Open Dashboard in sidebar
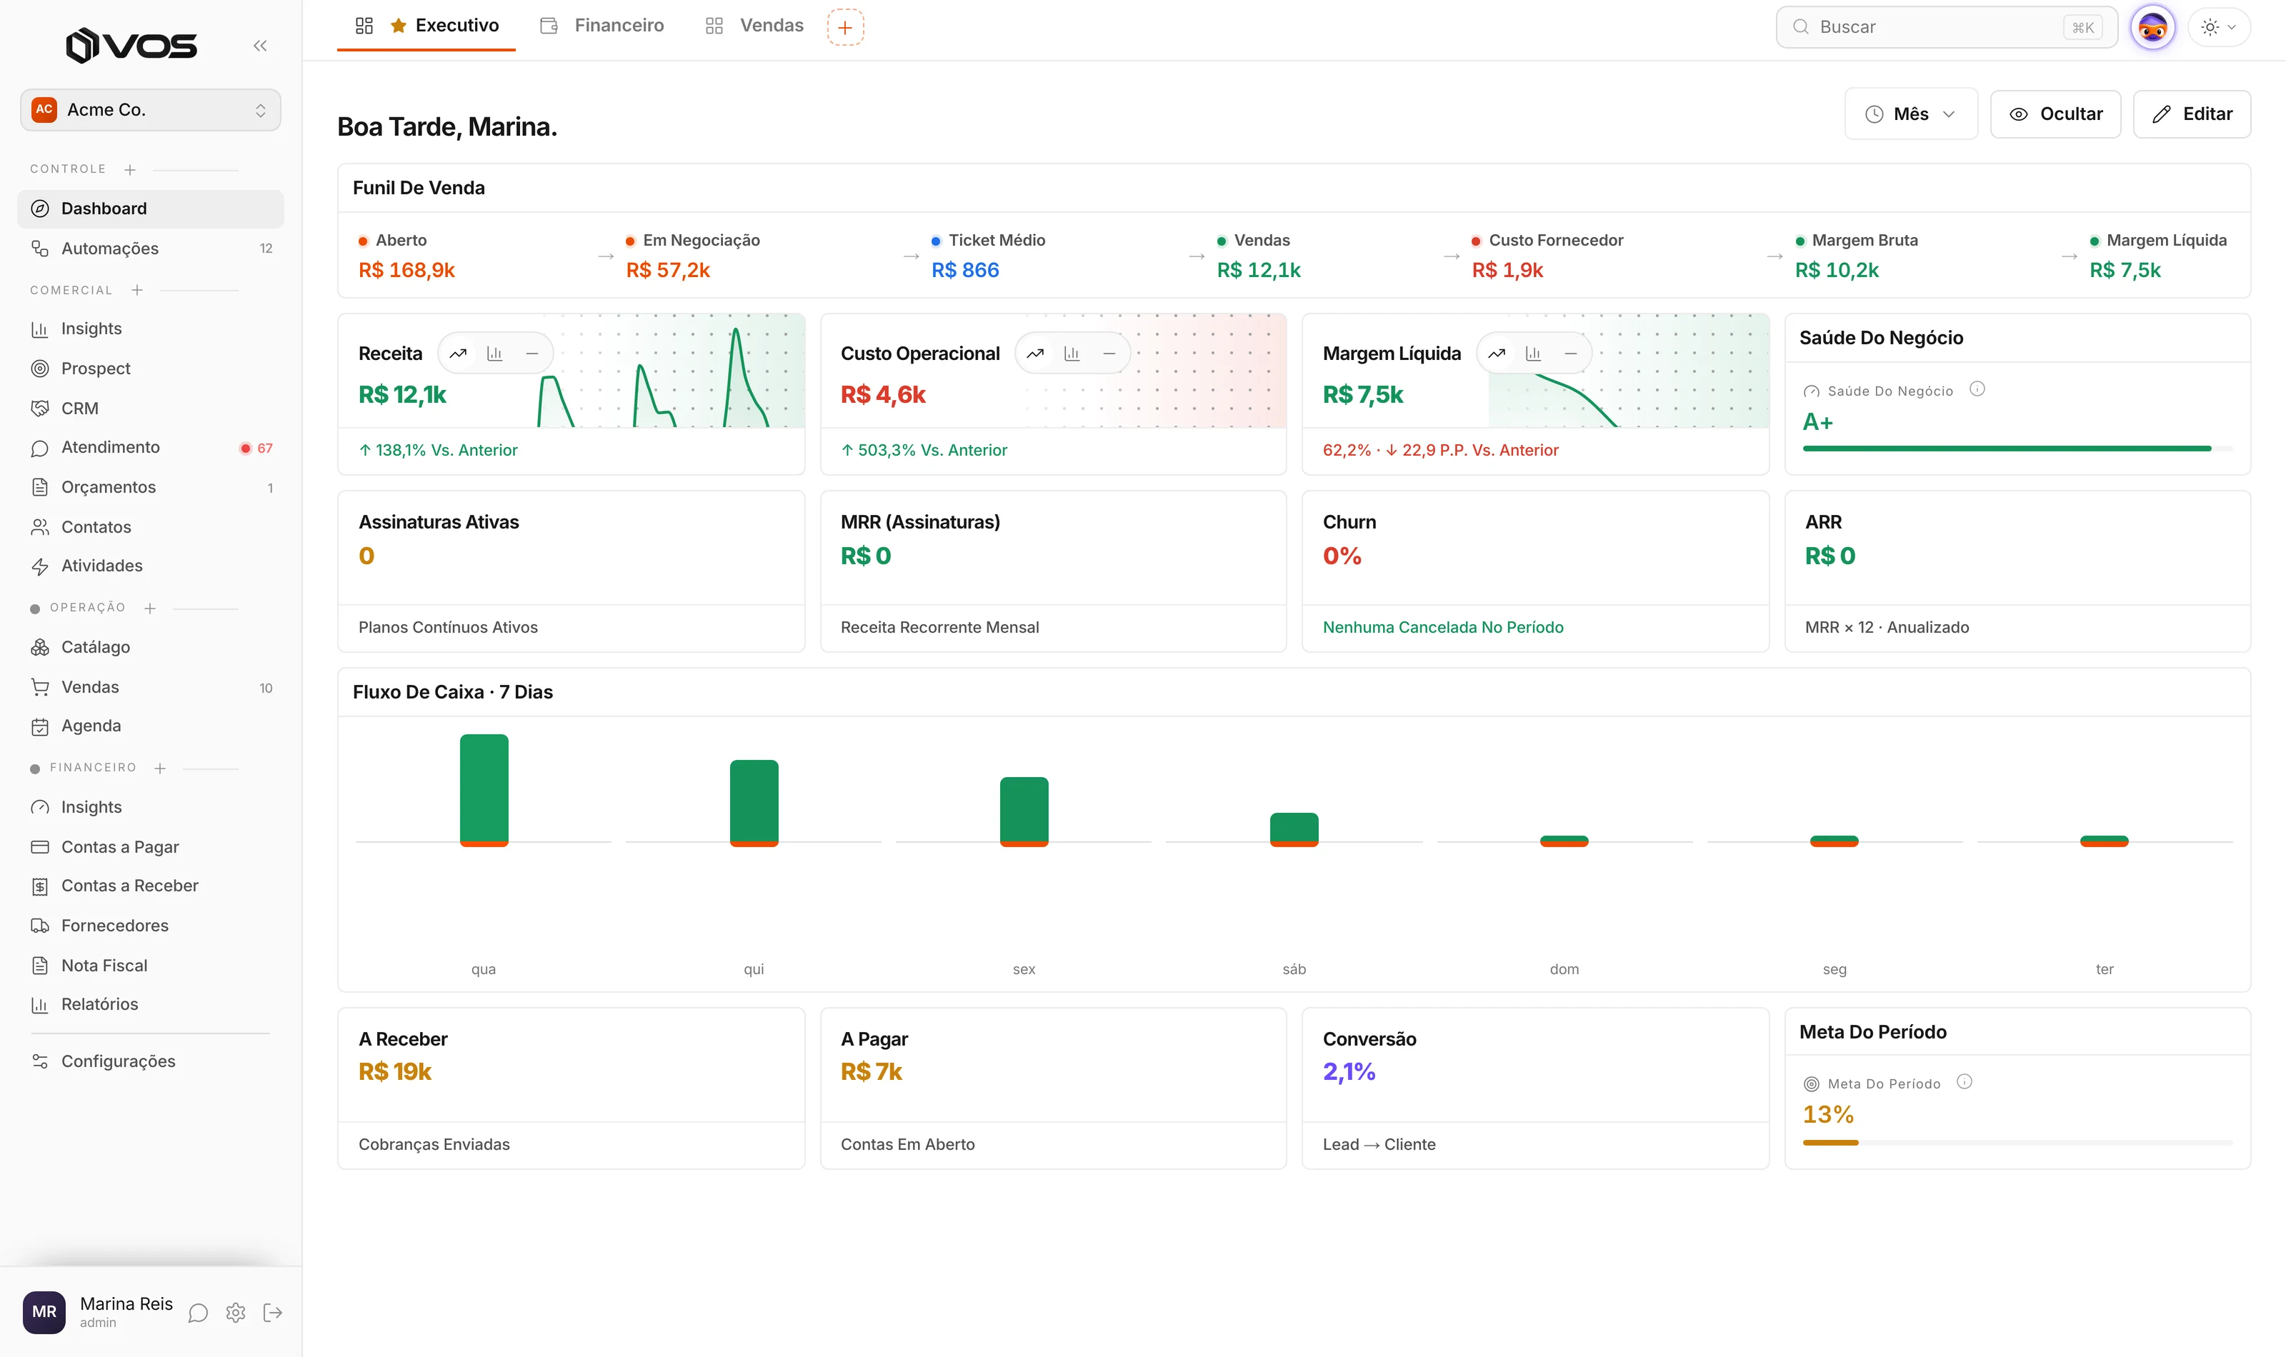2286x1357 pixels. (x=150, y=209)
